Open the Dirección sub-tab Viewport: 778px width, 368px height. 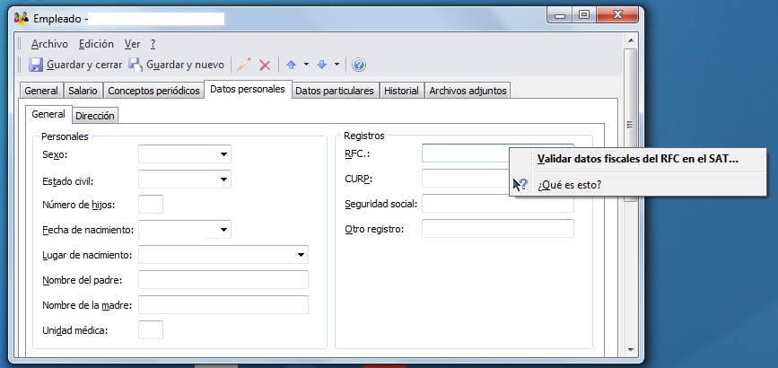[95, 116]
